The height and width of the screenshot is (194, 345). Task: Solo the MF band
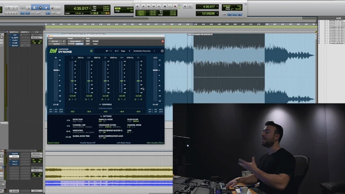(x=105, y=99)
